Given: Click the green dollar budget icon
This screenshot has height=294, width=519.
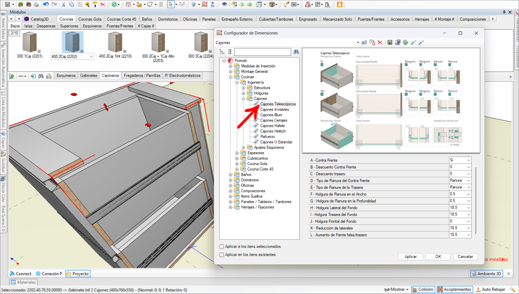Looking at the screenshot, I should tap(114, 4).
